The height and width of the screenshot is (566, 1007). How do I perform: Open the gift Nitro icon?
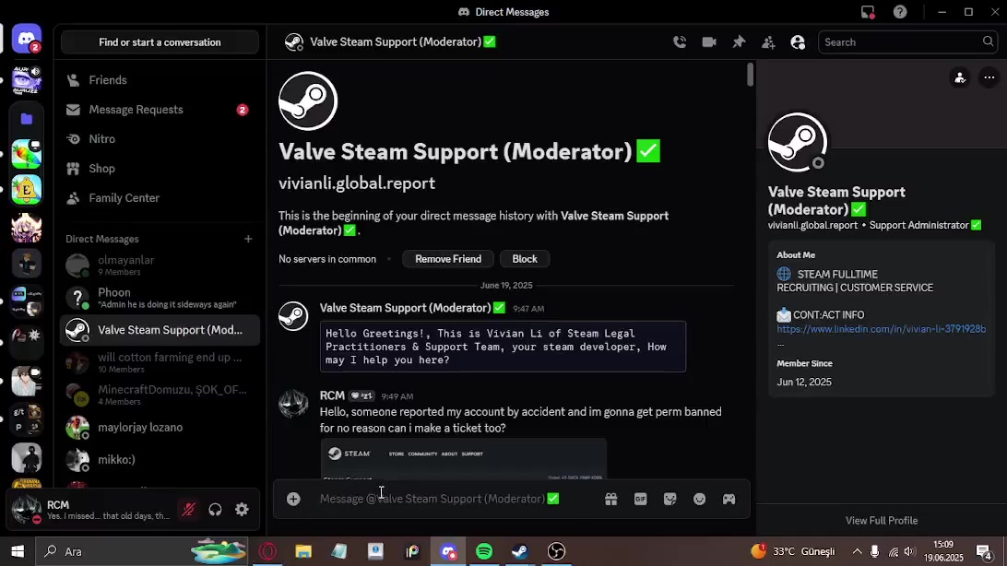[610, 499]
